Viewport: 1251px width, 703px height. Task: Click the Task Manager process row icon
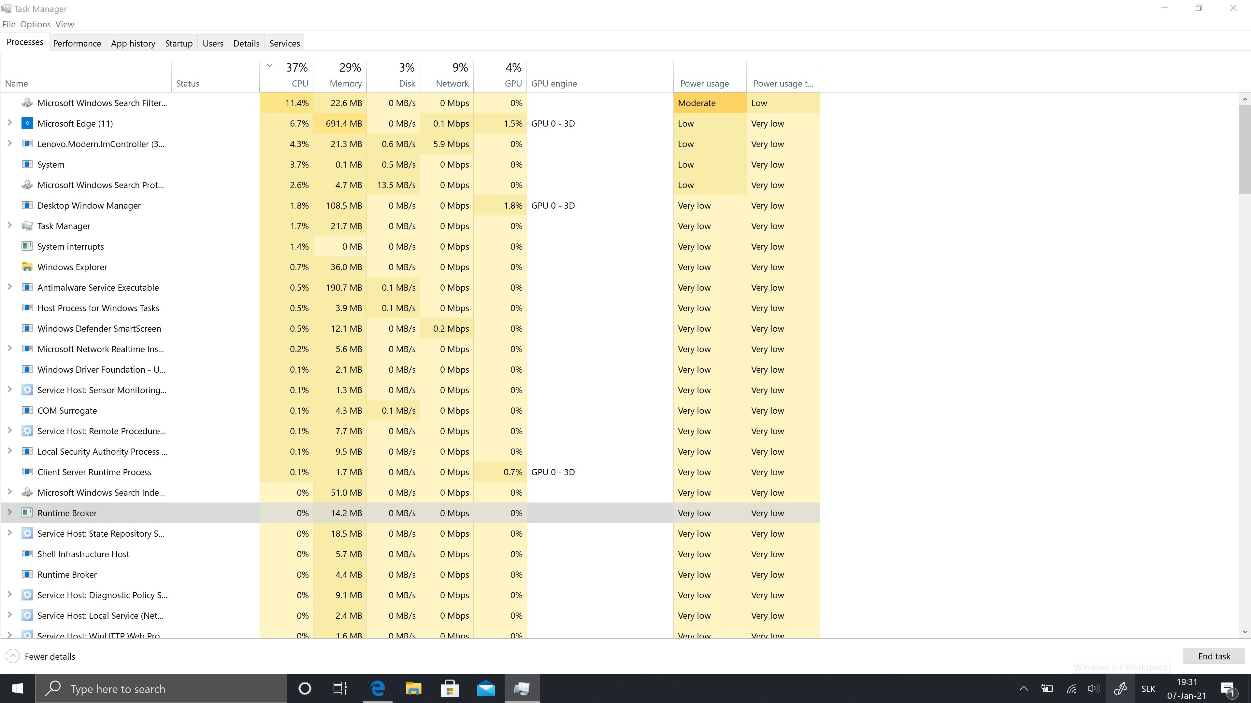click(27, 226)
